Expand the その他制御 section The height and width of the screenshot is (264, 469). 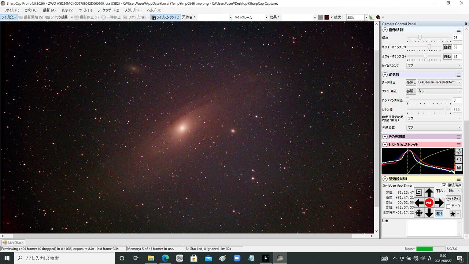(385, 137)
